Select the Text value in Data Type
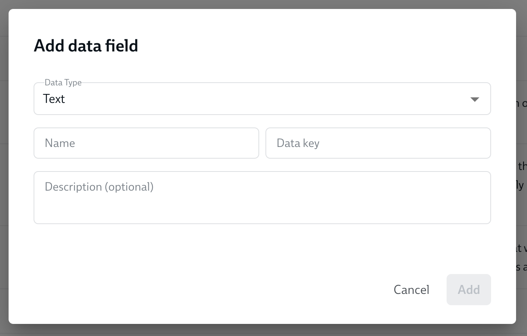The height and width of the screenshot is (336, 527). 54,99
